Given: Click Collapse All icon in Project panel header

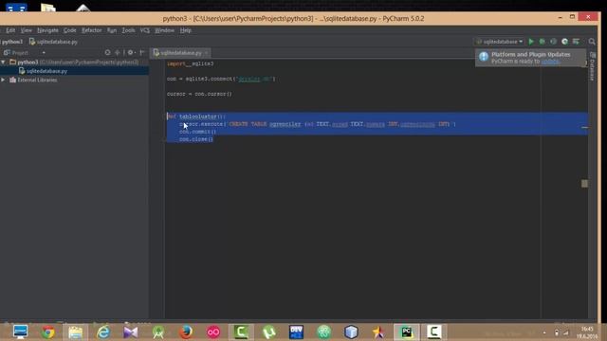Looking at the screenshot, I should (x=118, y=52).
